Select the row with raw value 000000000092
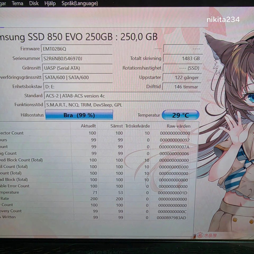This screenshot has height=254, width=254. [x=95, y=140]
